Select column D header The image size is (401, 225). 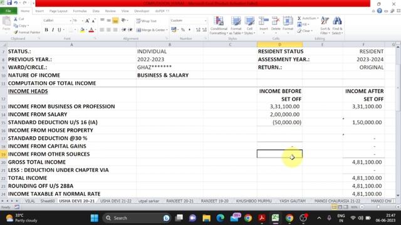[279, 44]
